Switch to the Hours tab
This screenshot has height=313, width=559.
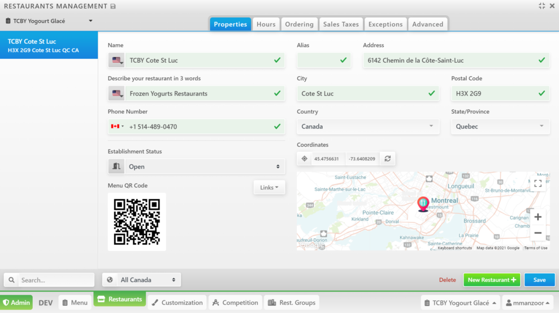266,25
